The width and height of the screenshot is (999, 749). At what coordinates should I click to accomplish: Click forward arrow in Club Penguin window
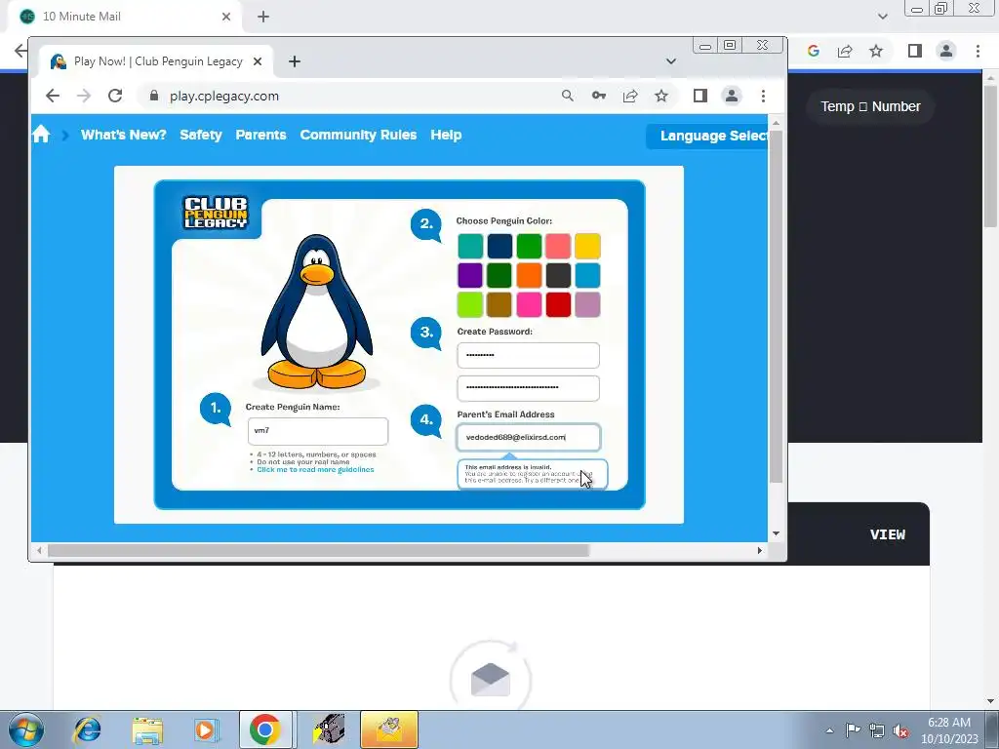click(x=84, y=96)
